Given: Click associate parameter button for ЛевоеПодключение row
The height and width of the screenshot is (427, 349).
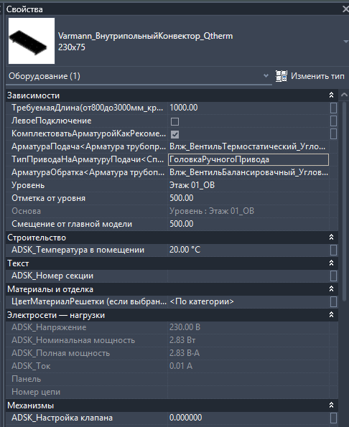Looking at the screenshot, I should point(333,121).
